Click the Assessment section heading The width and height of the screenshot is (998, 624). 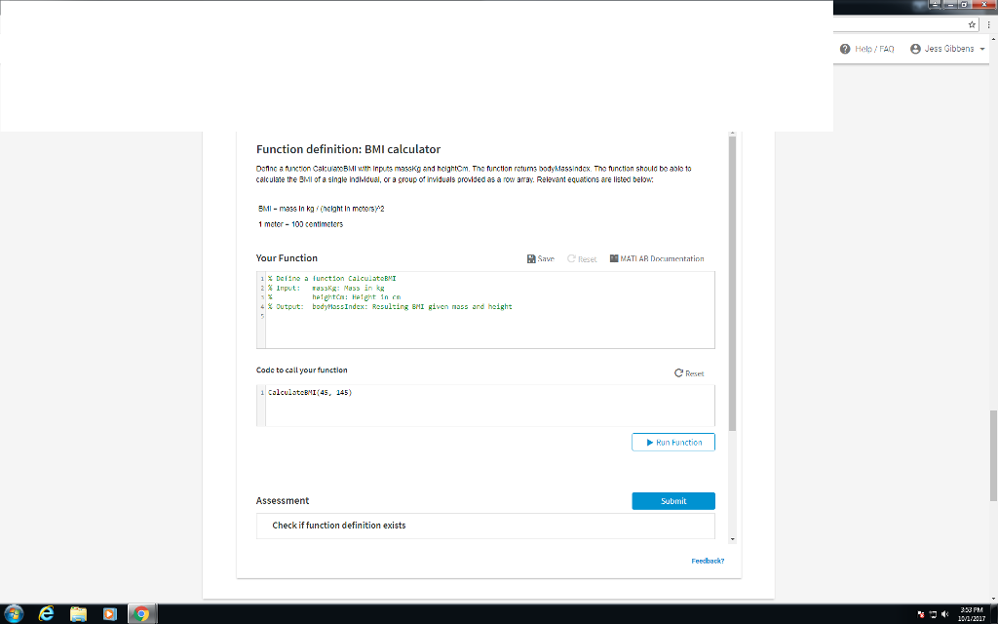tap(283, 500)
